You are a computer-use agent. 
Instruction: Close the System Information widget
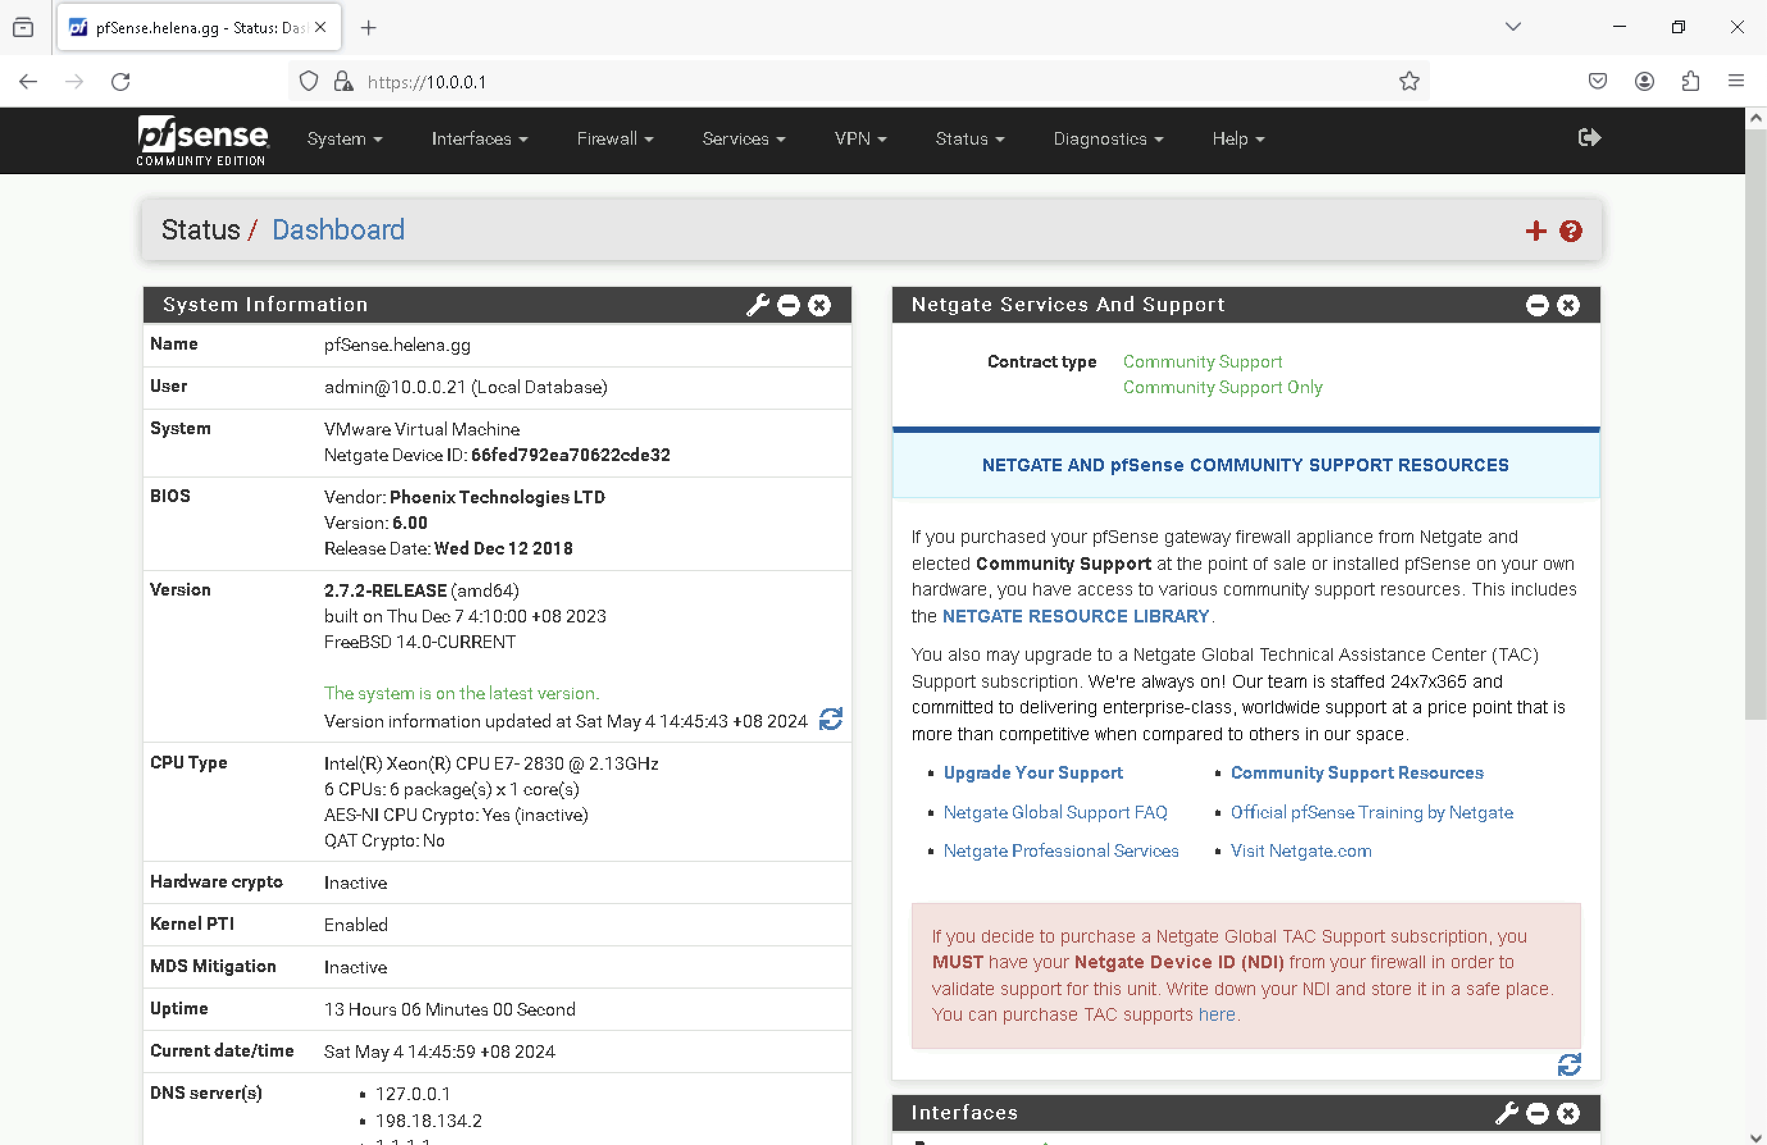tap(819, 305)
